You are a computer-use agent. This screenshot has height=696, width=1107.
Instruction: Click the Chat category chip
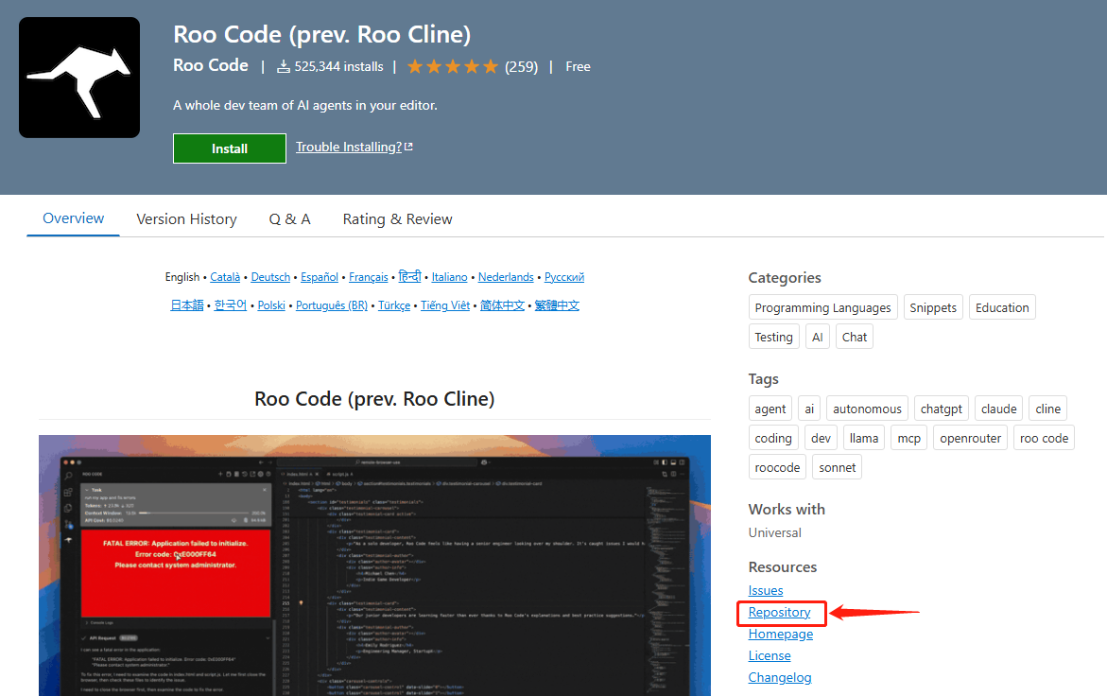(x=855, y=337)
